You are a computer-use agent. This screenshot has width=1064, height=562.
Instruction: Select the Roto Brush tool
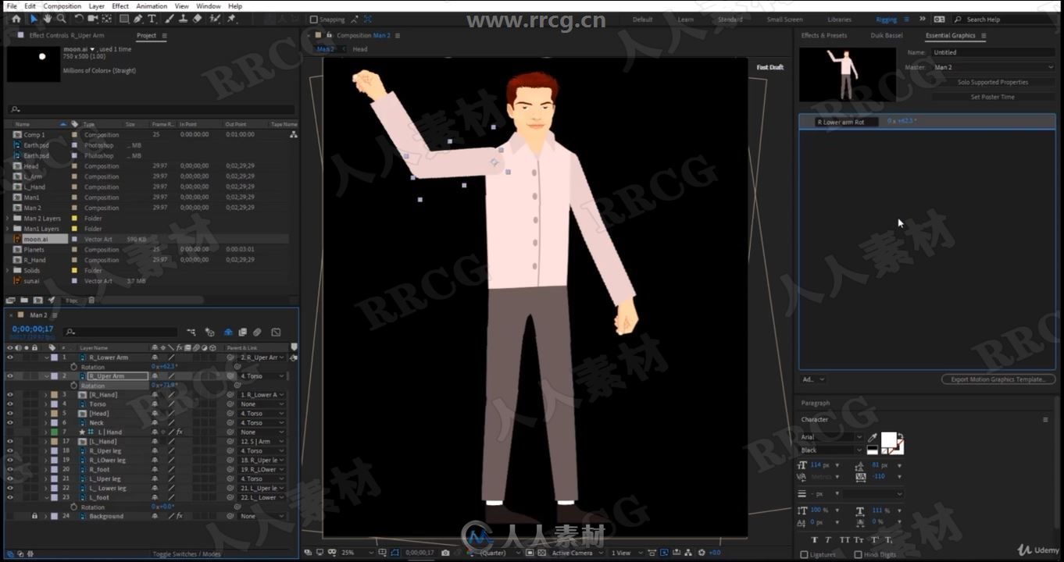pyautogui.click(x=216, y=19)
